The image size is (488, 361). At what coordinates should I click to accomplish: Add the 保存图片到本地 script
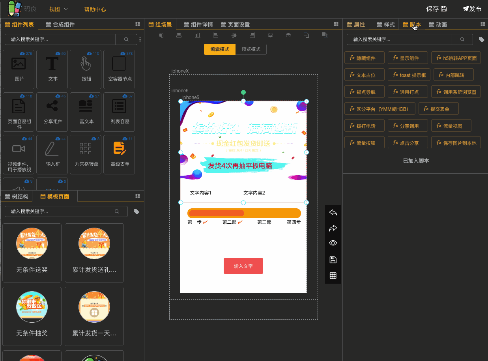(x=456, y=143)
